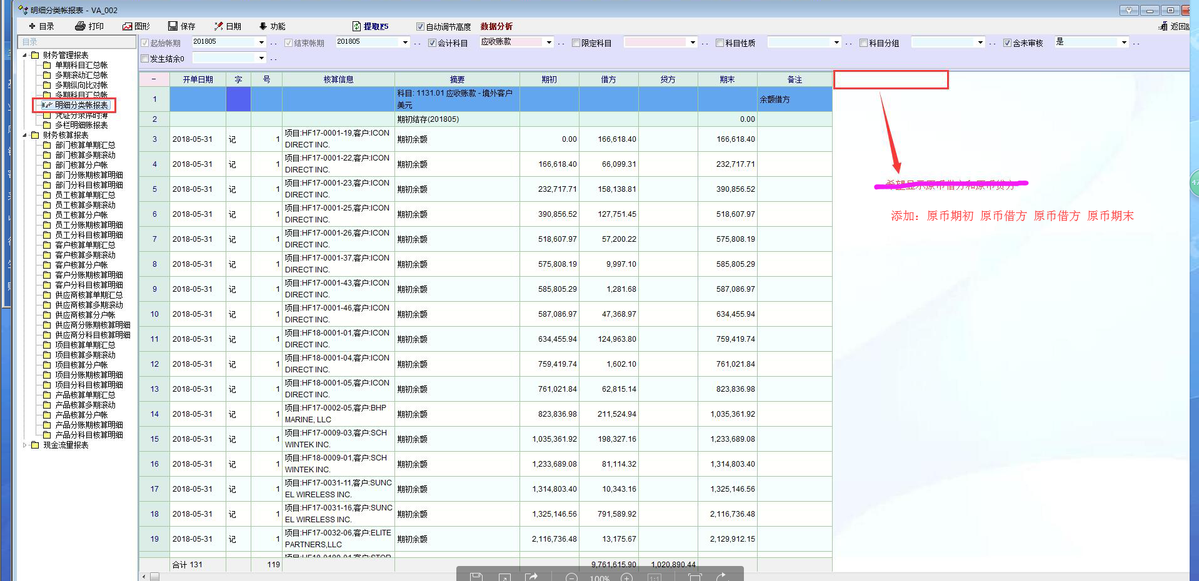Image resolution: width=1199 pixels, height=581 pixels.
Task: Click the zoom-in plus icon in bottom bar
Action: (626, 577)
